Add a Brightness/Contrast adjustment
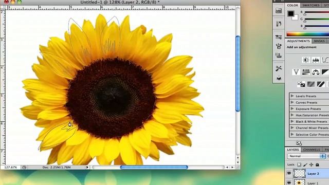The height and width of the screenshot is (185, 329). point(306,60)
